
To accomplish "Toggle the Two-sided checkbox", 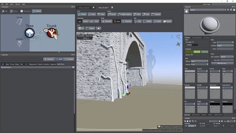I will click(x=193, y=42).
